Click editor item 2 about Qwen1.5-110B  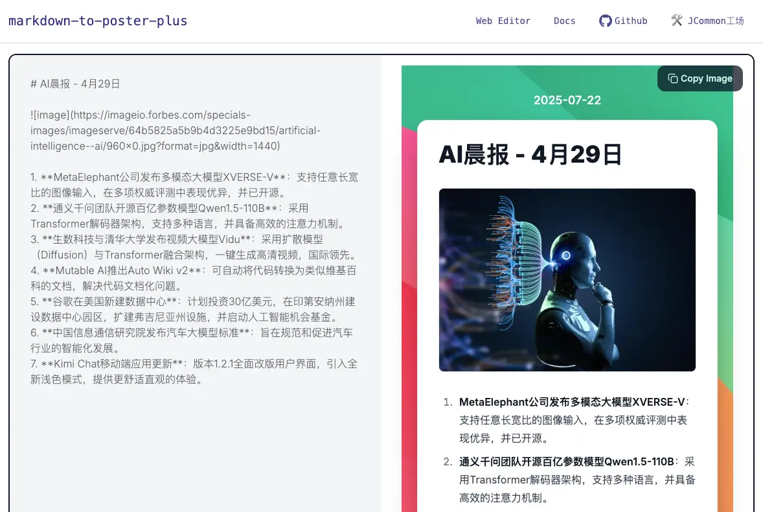coord(187,216)
